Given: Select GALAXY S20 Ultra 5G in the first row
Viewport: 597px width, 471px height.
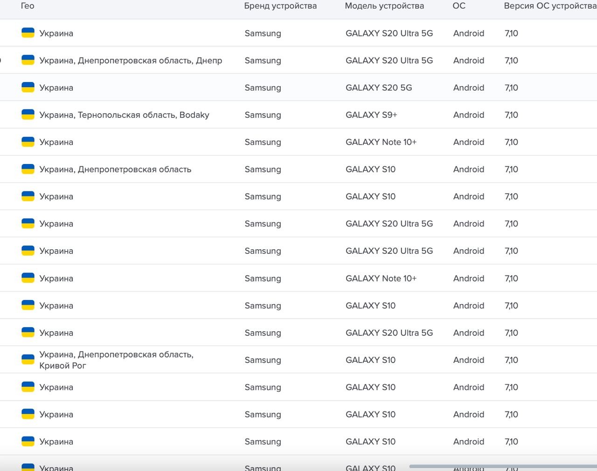Looking at the screenshot, I should (x=389, y=33).
